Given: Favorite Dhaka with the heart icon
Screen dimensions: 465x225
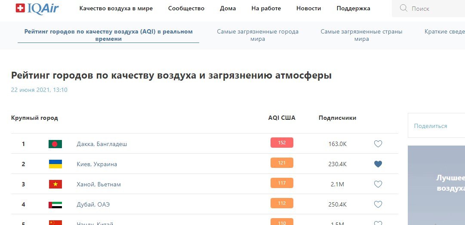Looking at the screenshot, I should pos(378,144).
